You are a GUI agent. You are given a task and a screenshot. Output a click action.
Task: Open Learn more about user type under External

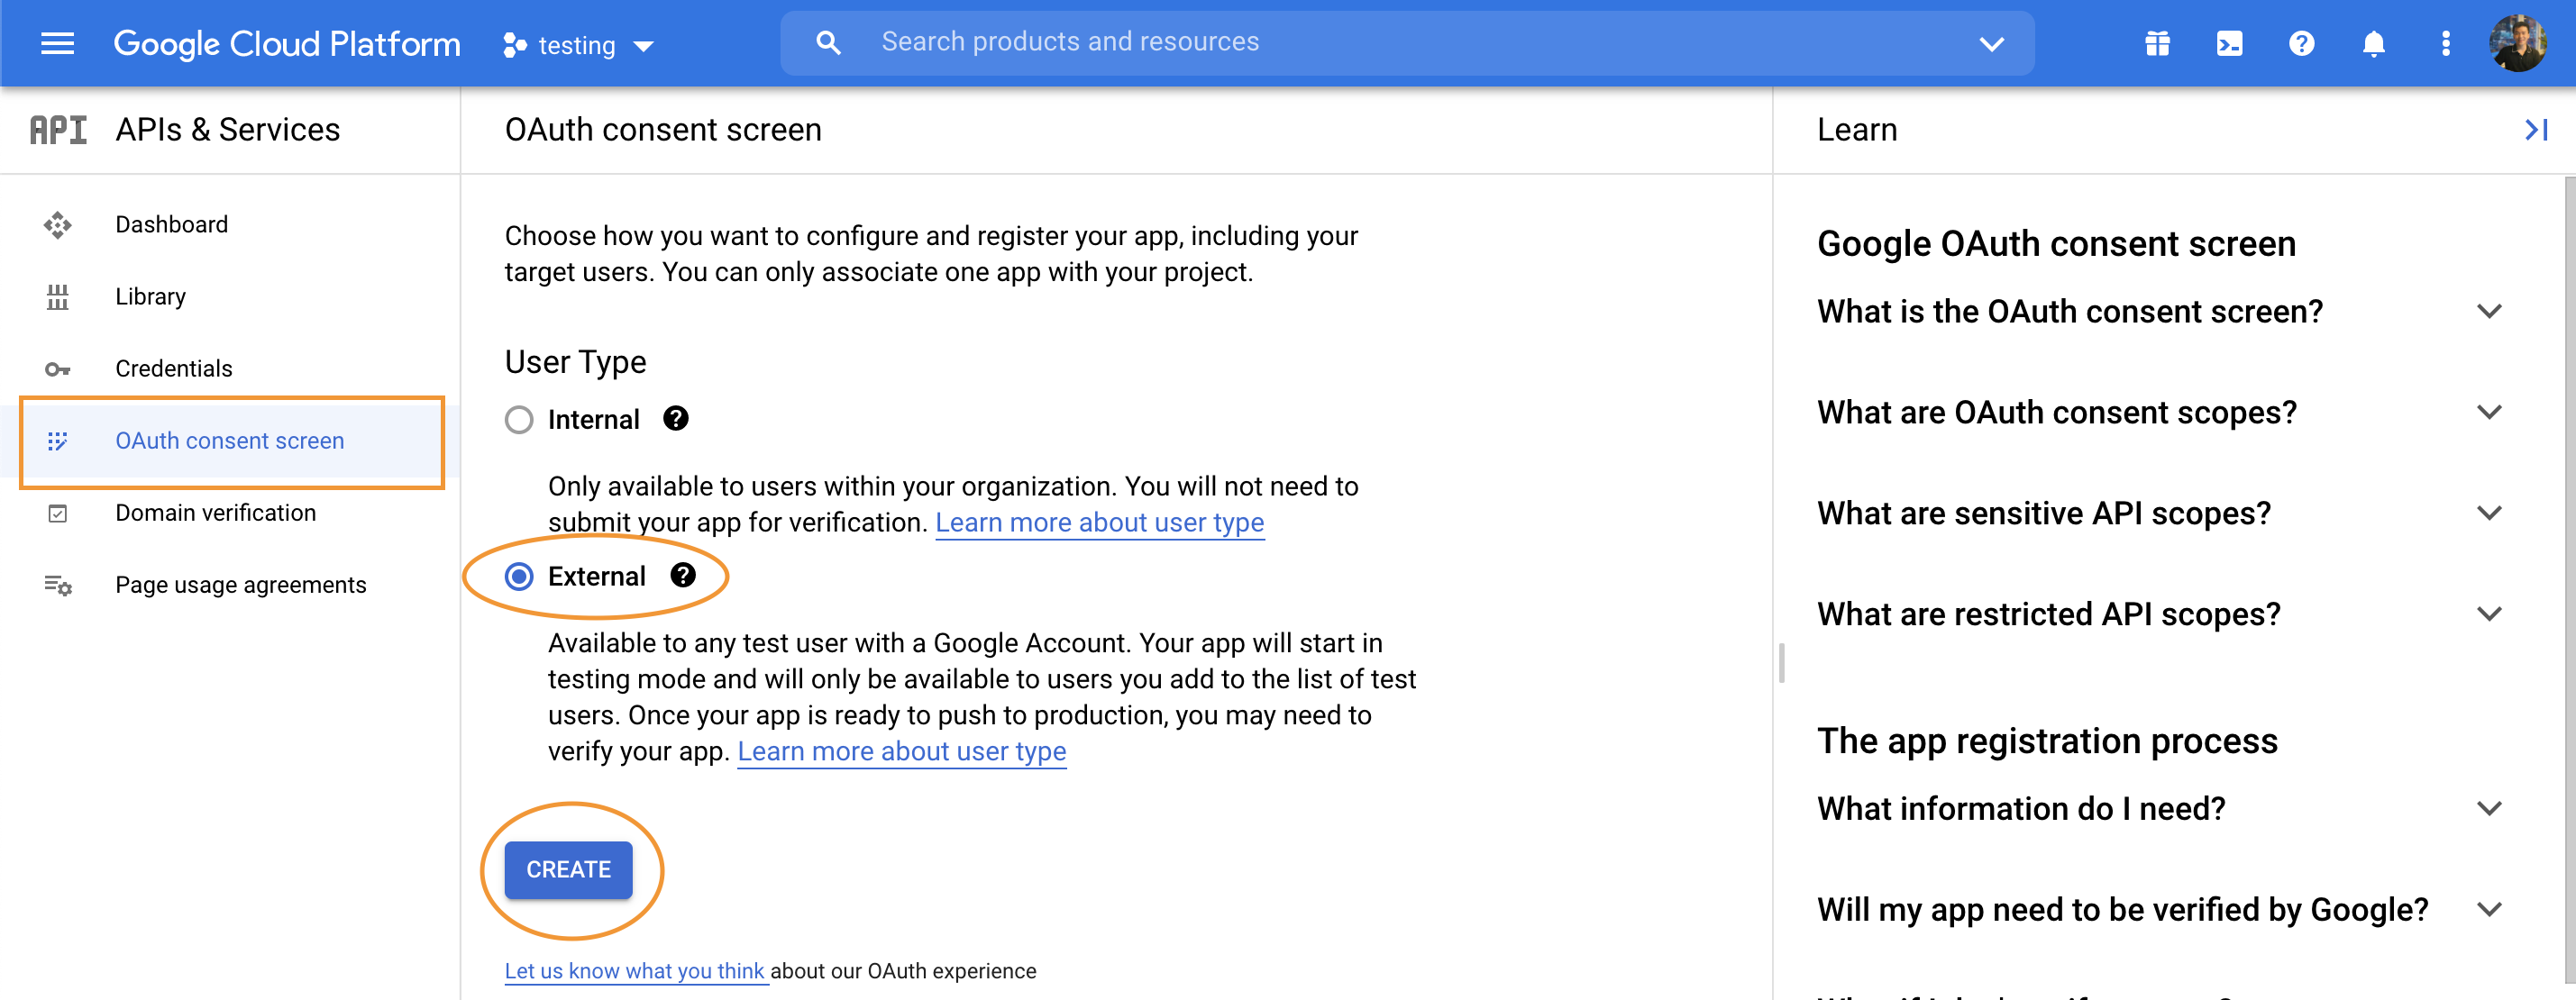pos(901,751)
